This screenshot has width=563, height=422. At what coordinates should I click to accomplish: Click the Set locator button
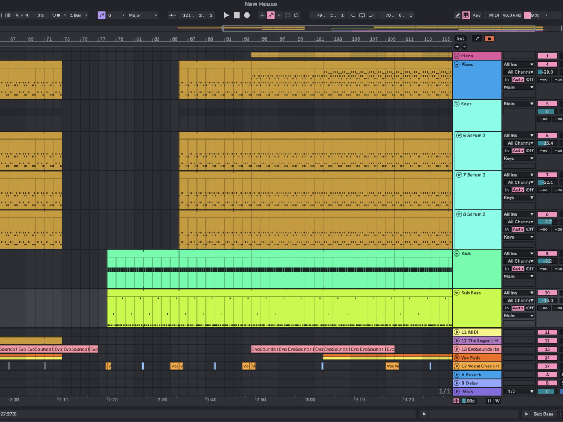461,38
